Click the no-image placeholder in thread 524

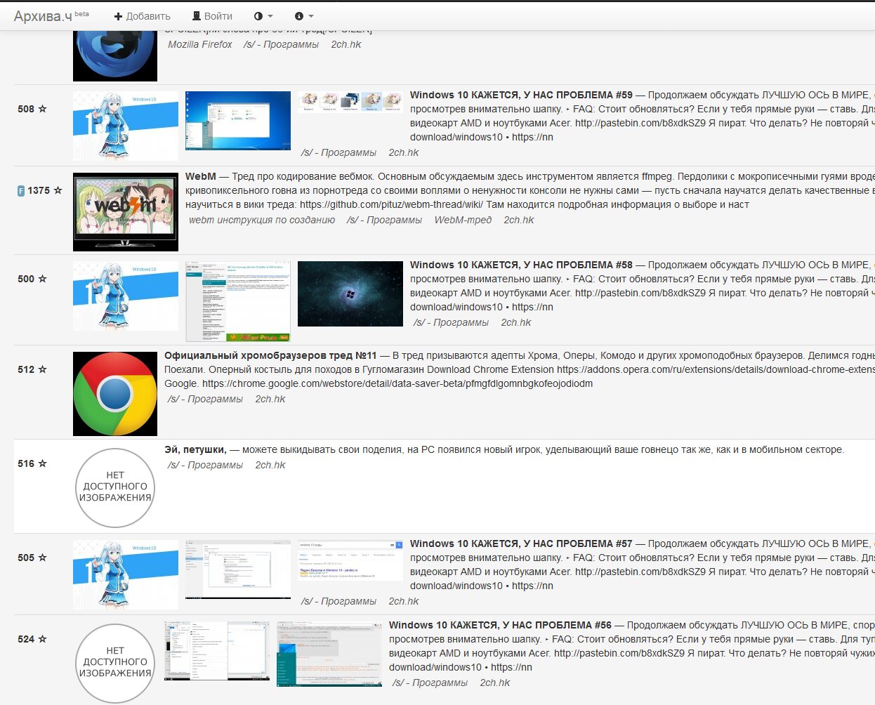tap(115, 663)
